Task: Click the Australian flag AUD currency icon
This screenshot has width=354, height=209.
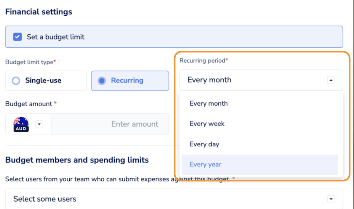Action: pos(21,124)
